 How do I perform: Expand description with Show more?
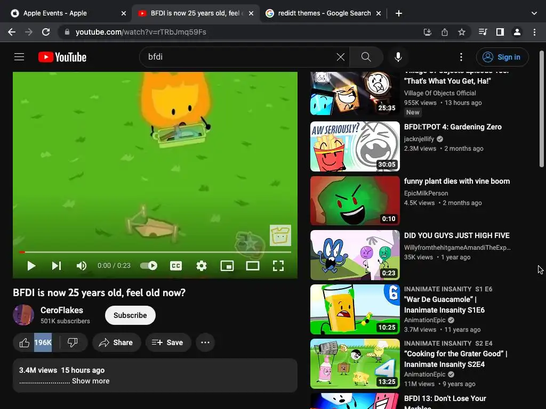[x=91, y=381]
